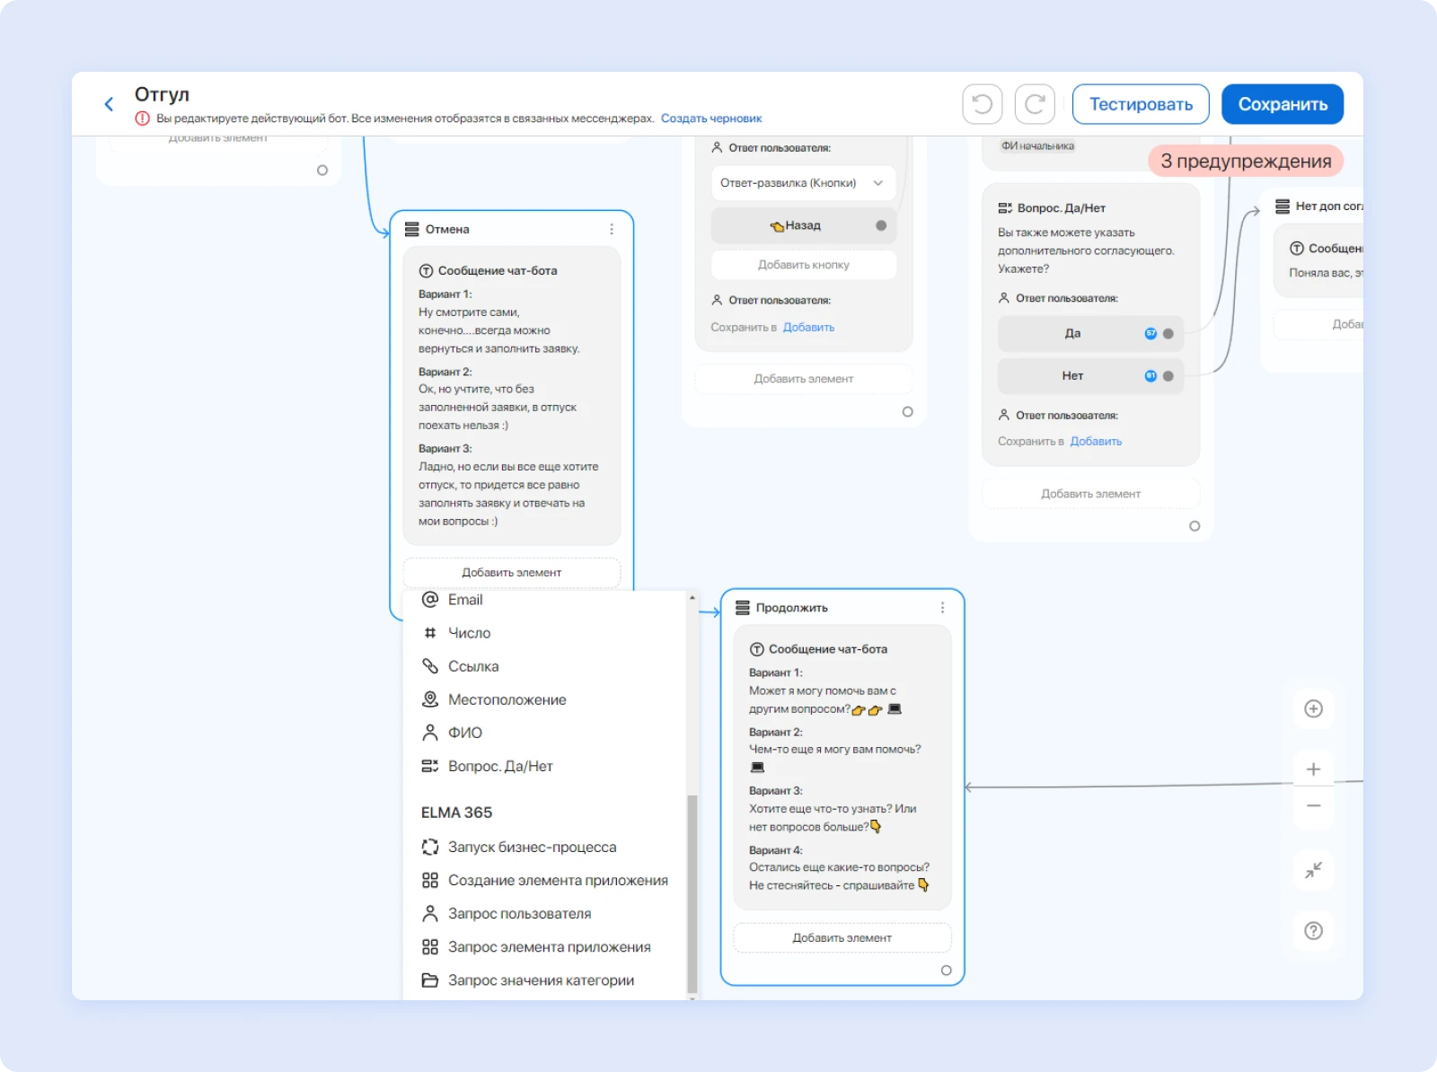
Task: Click the circled plus add block icon
Action: click(1313, 709)
